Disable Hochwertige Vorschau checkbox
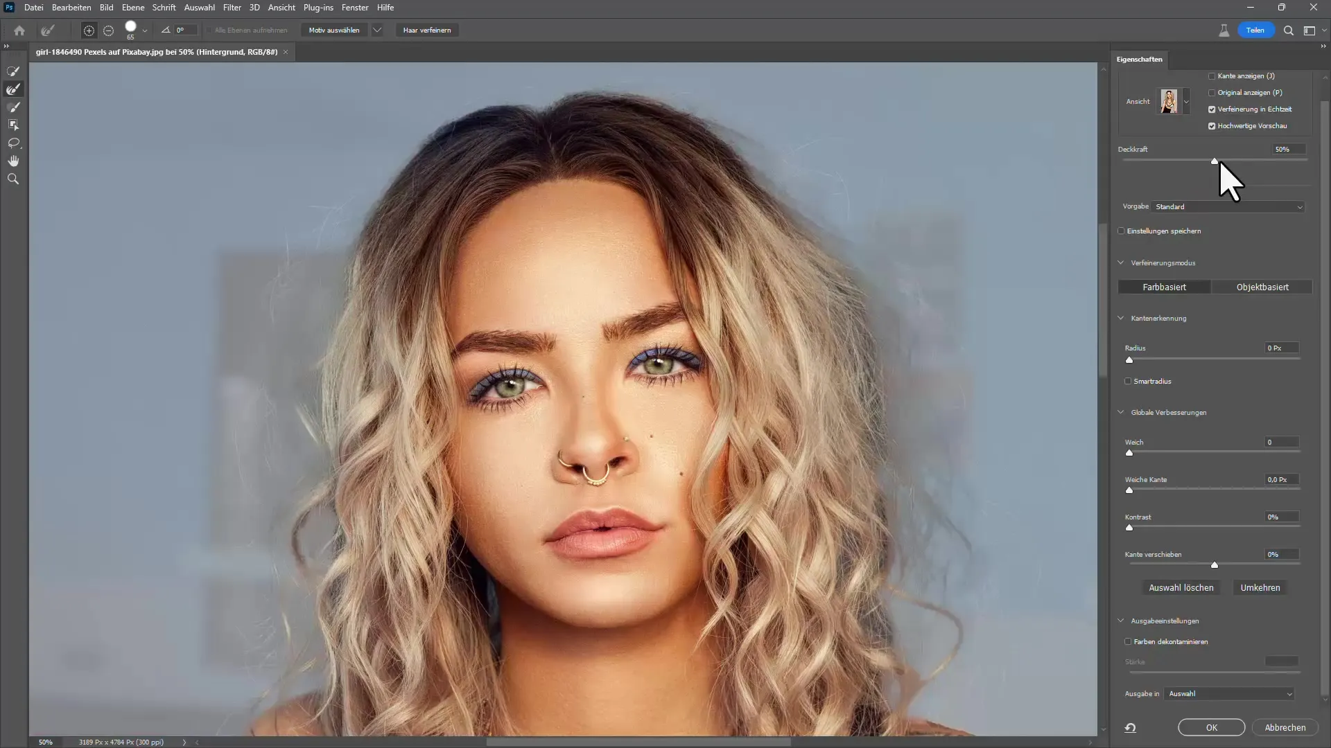This screenshot has width=1331, height=748. [x=1212, y=126]
